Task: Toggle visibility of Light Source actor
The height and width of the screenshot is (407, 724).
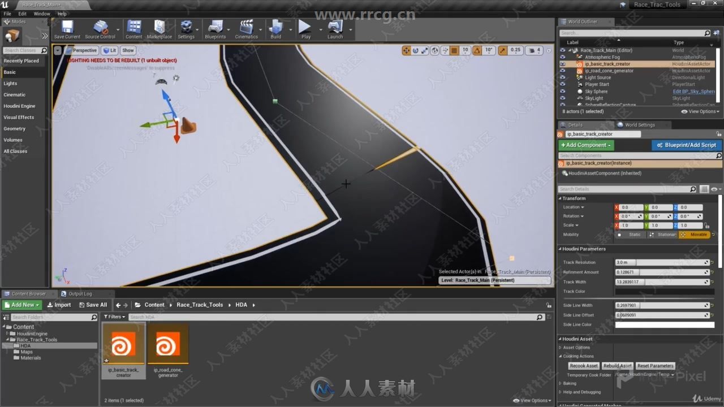Action: [562, 77]
